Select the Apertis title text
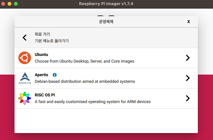This screenshot has width=213, height=140. tap(41, 75)
